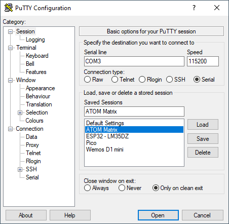Open the Appearance category
The image size is (229, 224).
41,88
